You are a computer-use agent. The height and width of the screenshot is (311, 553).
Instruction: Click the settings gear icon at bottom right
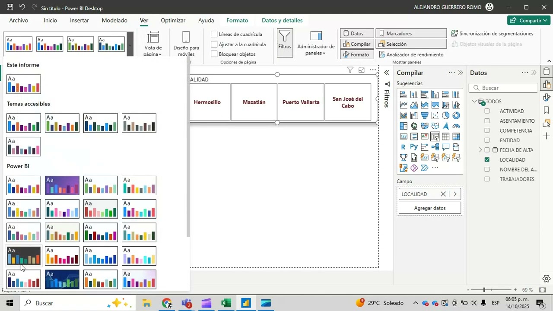[547, 279]
